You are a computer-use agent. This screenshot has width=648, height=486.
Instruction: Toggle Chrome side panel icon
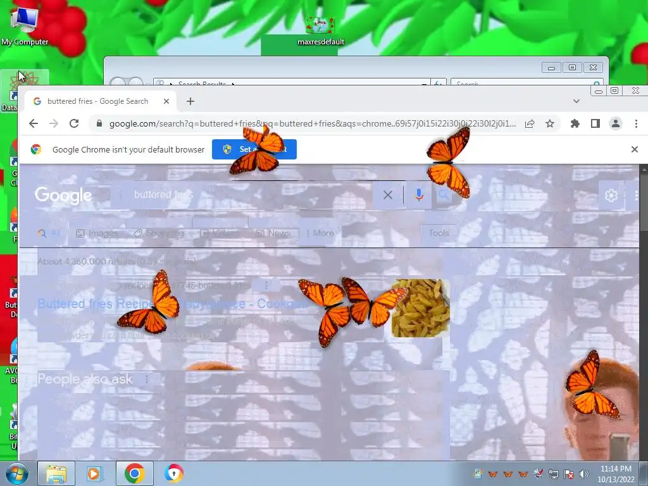pos(595,123)
